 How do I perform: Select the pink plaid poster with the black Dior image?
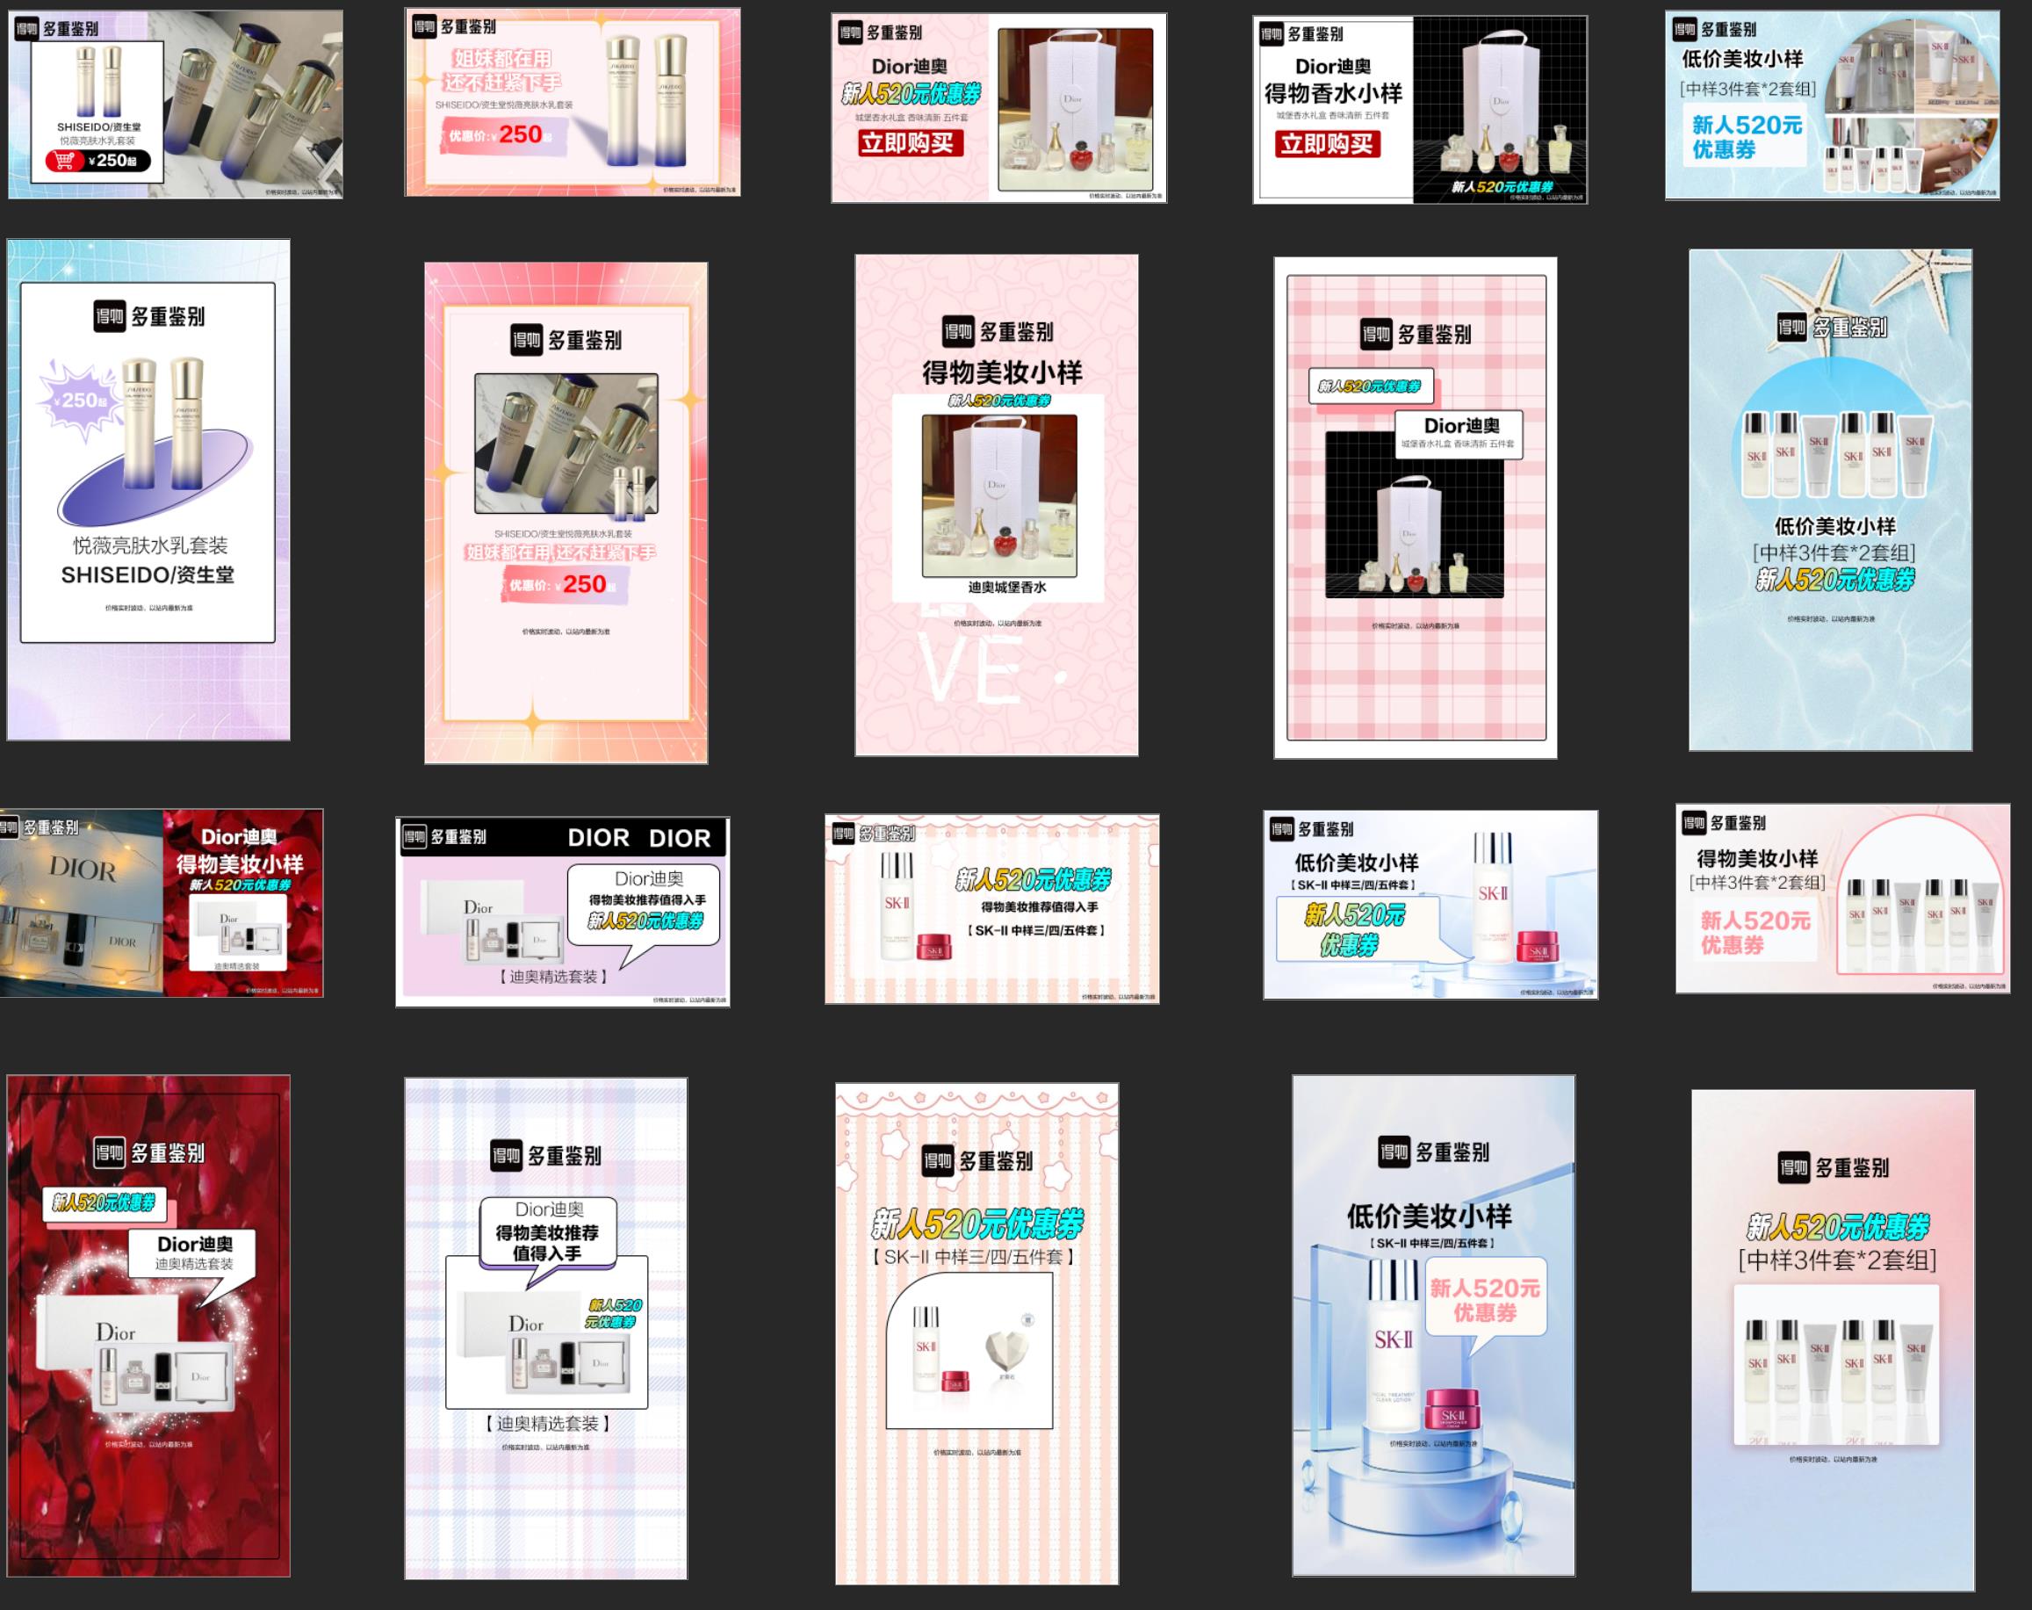[x=1416, y=507]
